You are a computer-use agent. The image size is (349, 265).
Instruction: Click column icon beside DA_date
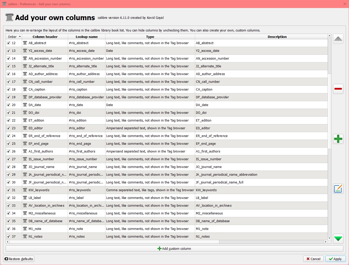click(25, 105)
